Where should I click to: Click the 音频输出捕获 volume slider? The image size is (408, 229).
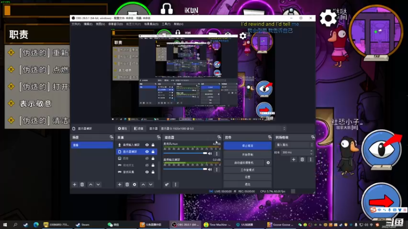coord(185,169)
